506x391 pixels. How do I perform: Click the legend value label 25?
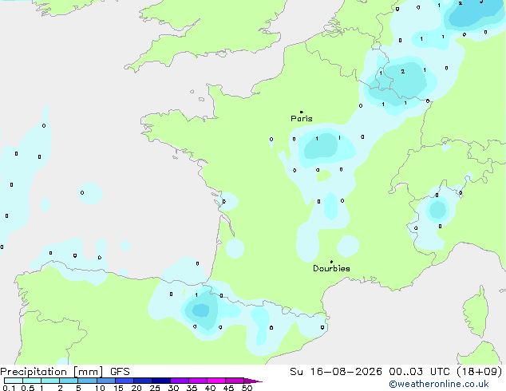pos(155,388)
